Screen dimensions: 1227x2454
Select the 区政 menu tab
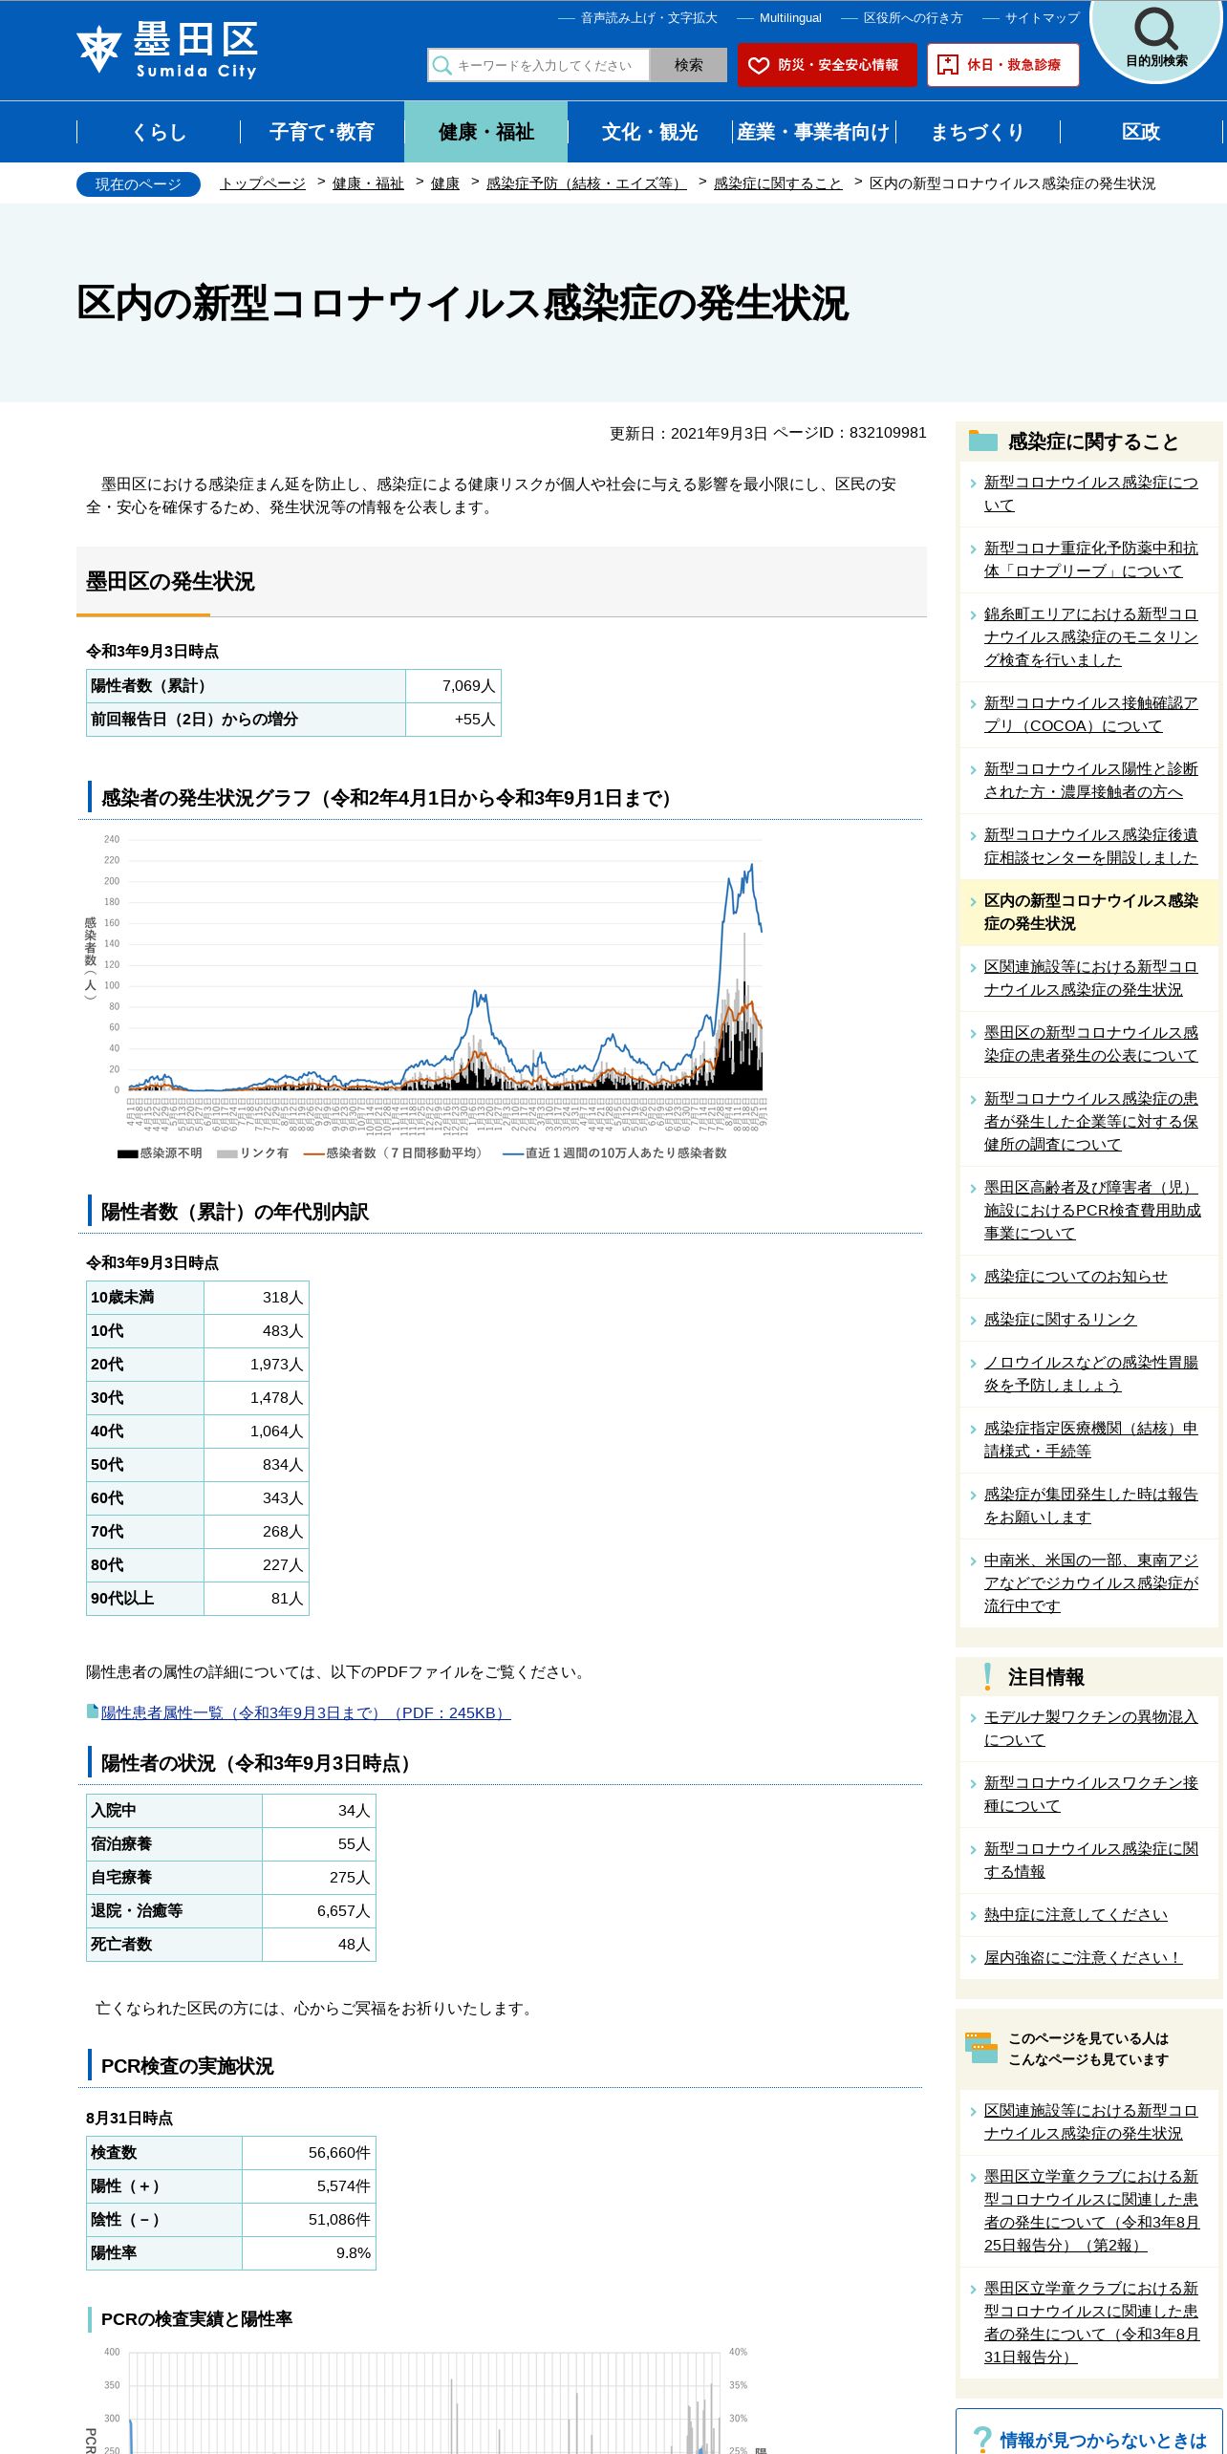pyautogui.click(x=1141, y=132)
